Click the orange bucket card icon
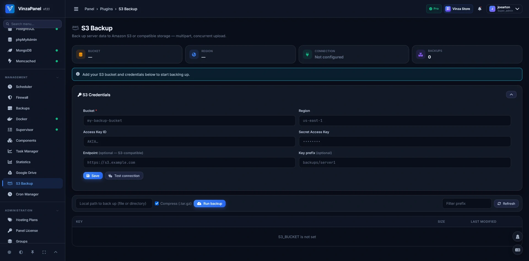The image size is (529, 261). pyautogui.click(x=81, y=54)
